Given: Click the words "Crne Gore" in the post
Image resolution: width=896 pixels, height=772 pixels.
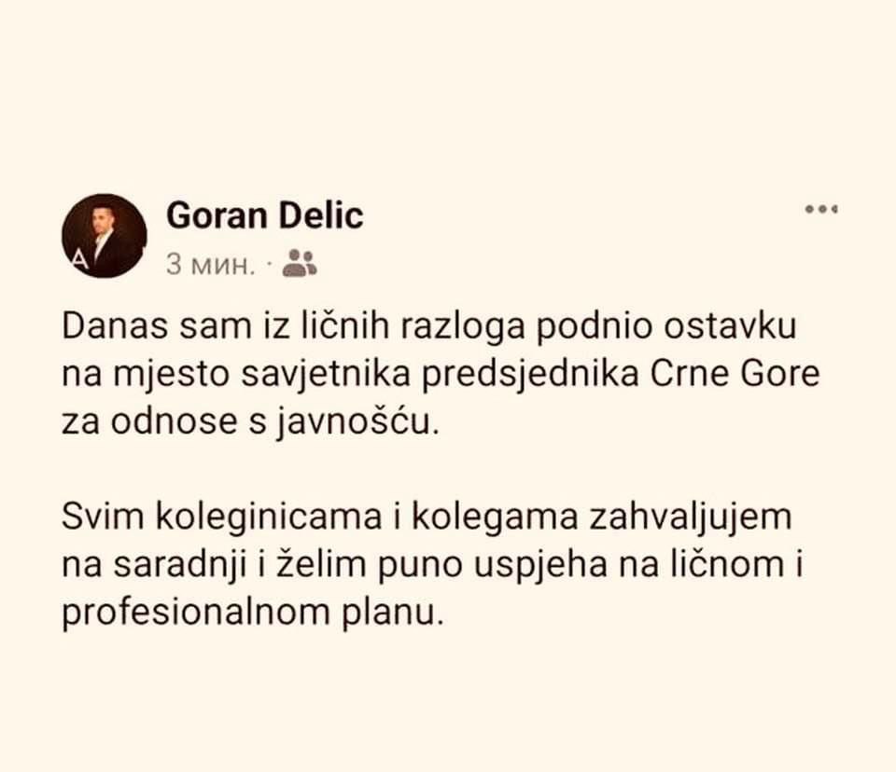Looking at the screenshot, I should click(735, 375).
